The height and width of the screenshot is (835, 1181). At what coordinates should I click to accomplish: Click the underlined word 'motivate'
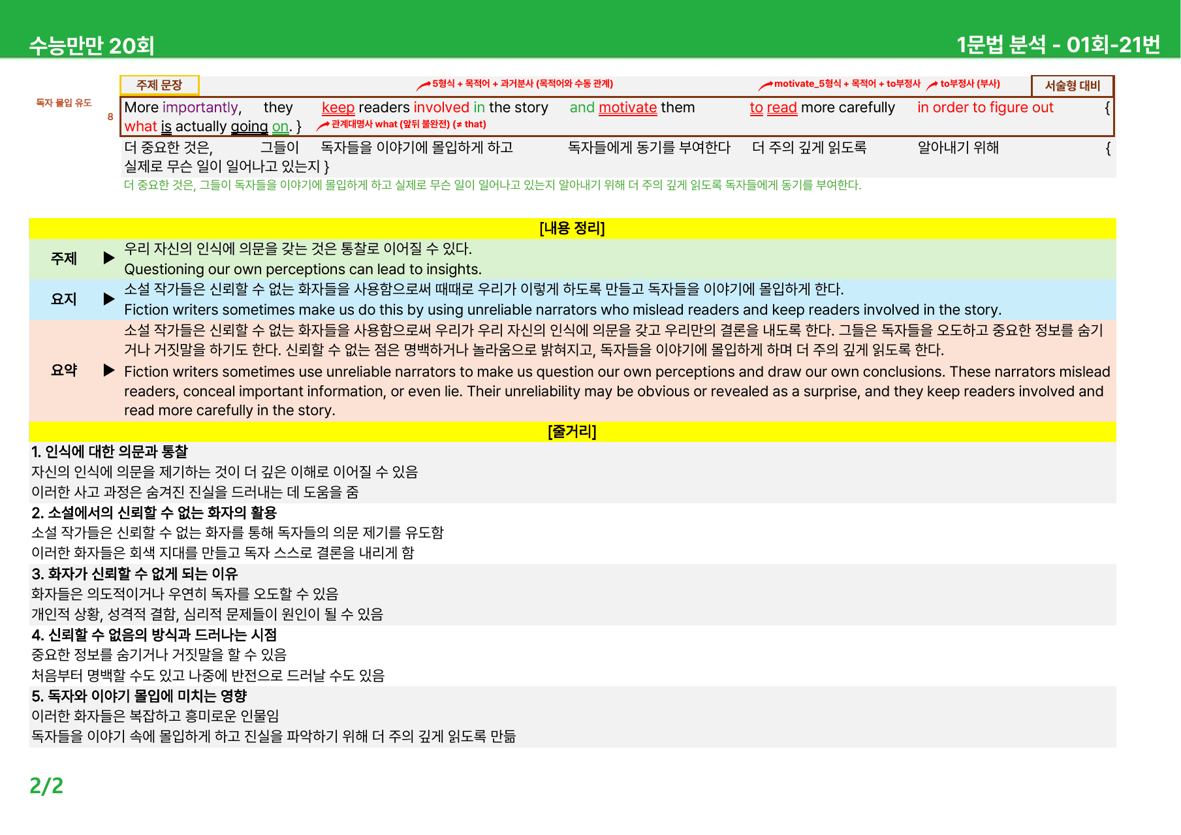(627, 108)
